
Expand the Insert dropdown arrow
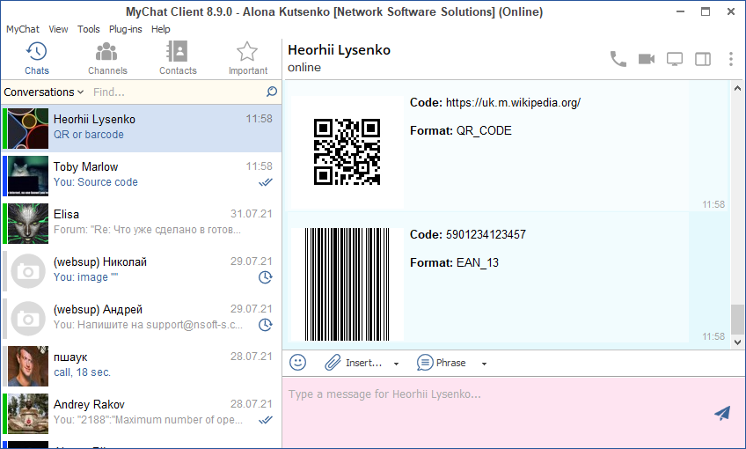(x=396, y=364)
